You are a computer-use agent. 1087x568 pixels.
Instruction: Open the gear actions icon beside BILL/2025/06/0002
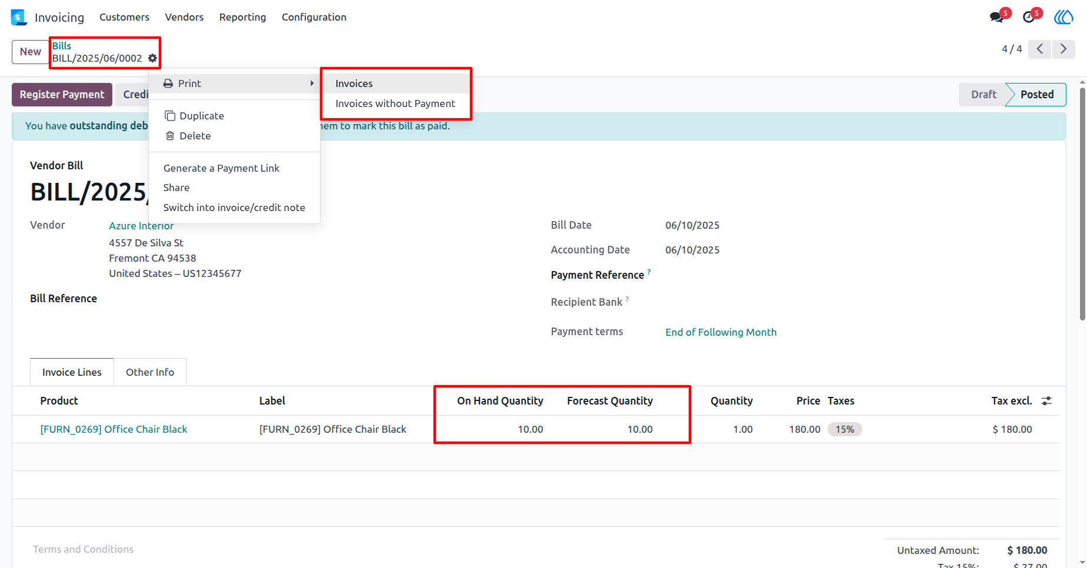click(x=152, y=58)
